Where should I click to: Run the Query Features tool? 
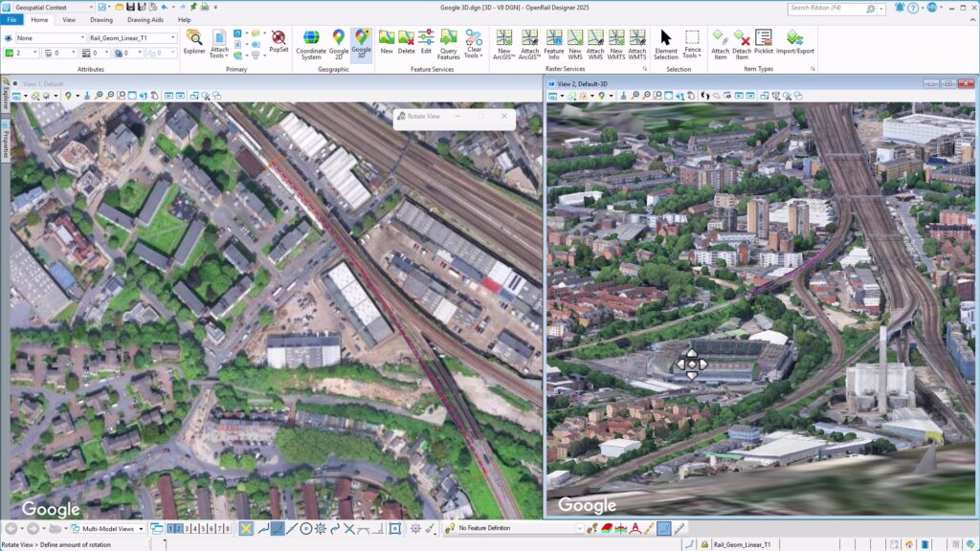coord(448,44)
